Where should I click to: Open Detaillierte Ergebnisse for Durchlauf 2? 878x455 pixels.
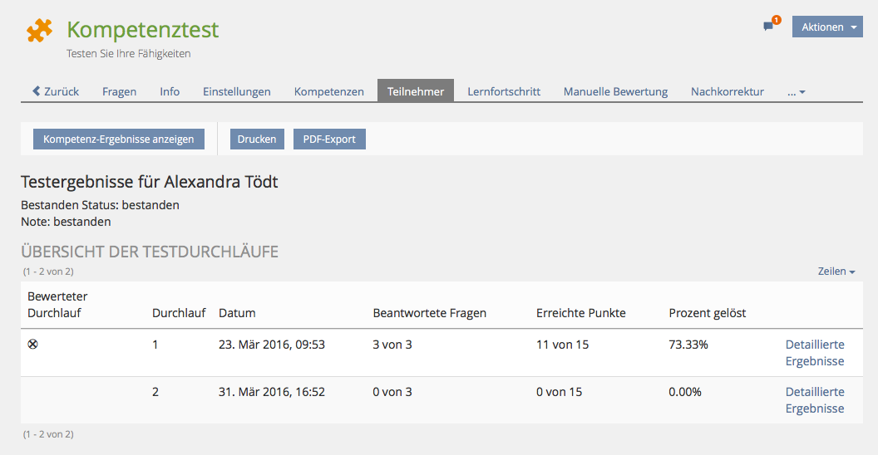pyautogui.click(x=814, y=400)
